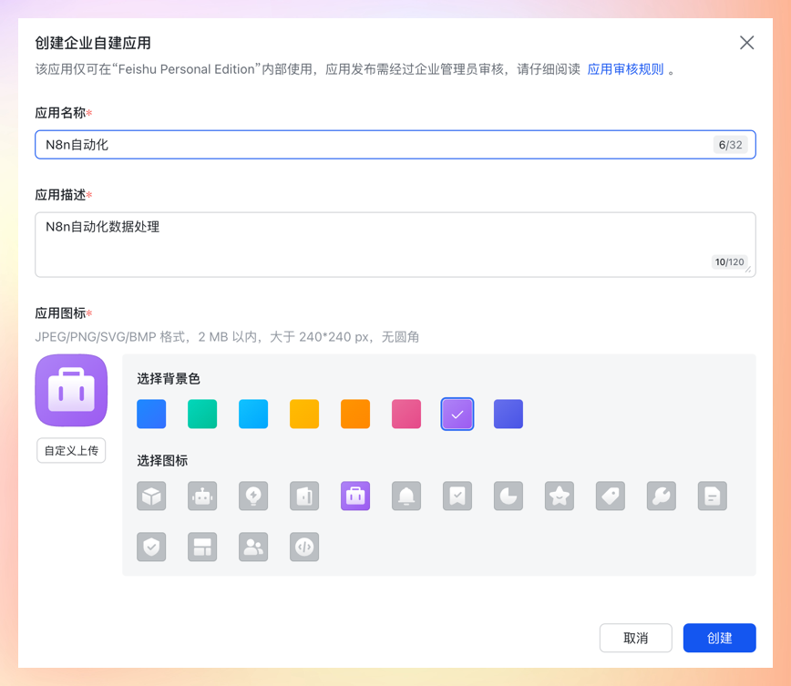Pick the star face app icon
The width and height of the screenshot is (791, 686).
point(560,496)
